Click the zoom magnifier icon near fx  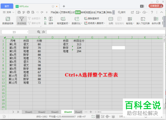[x=39, y=32]
